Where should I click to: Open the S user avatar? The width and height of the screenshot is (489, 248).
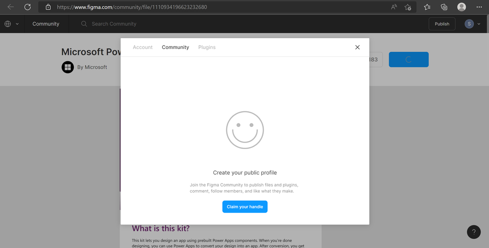[x=469, y=24]
